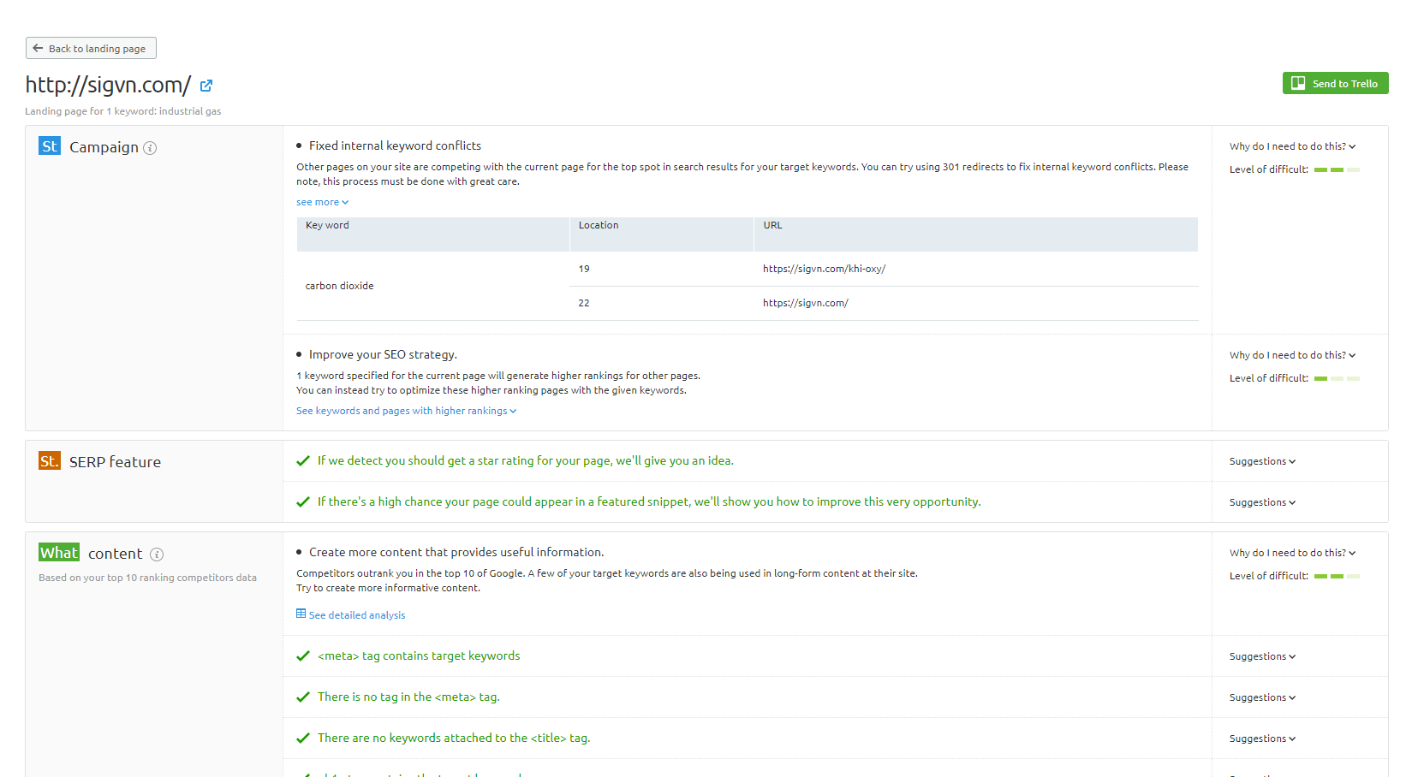Expand 'Why do I need to do this?' for content
This screenshot has height=777, width=1406.
point(1292,554)
